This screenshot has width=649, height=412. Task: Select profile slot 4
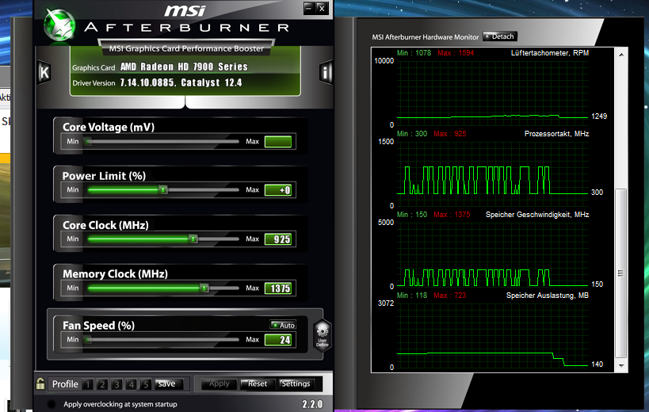(x=131, y=384)
